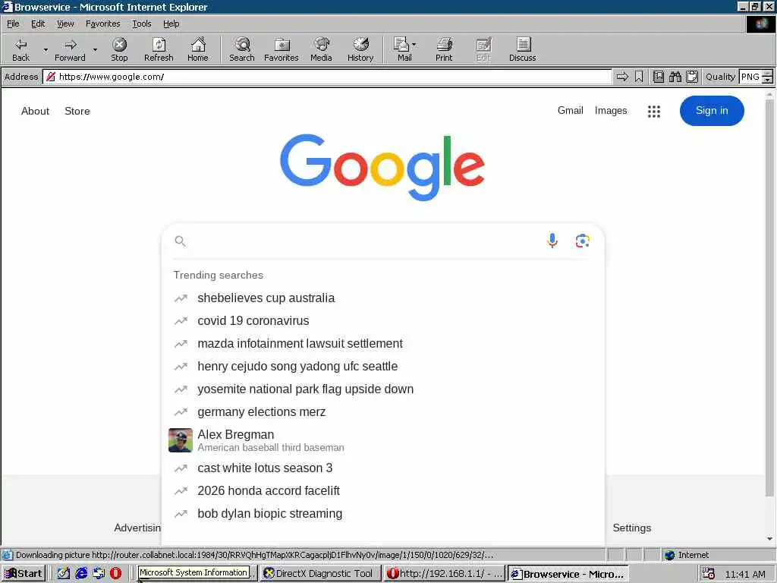
Task: Click the page's vertical scrollbar down arrow
Action: pyautogui.click(x=769, y=539)
